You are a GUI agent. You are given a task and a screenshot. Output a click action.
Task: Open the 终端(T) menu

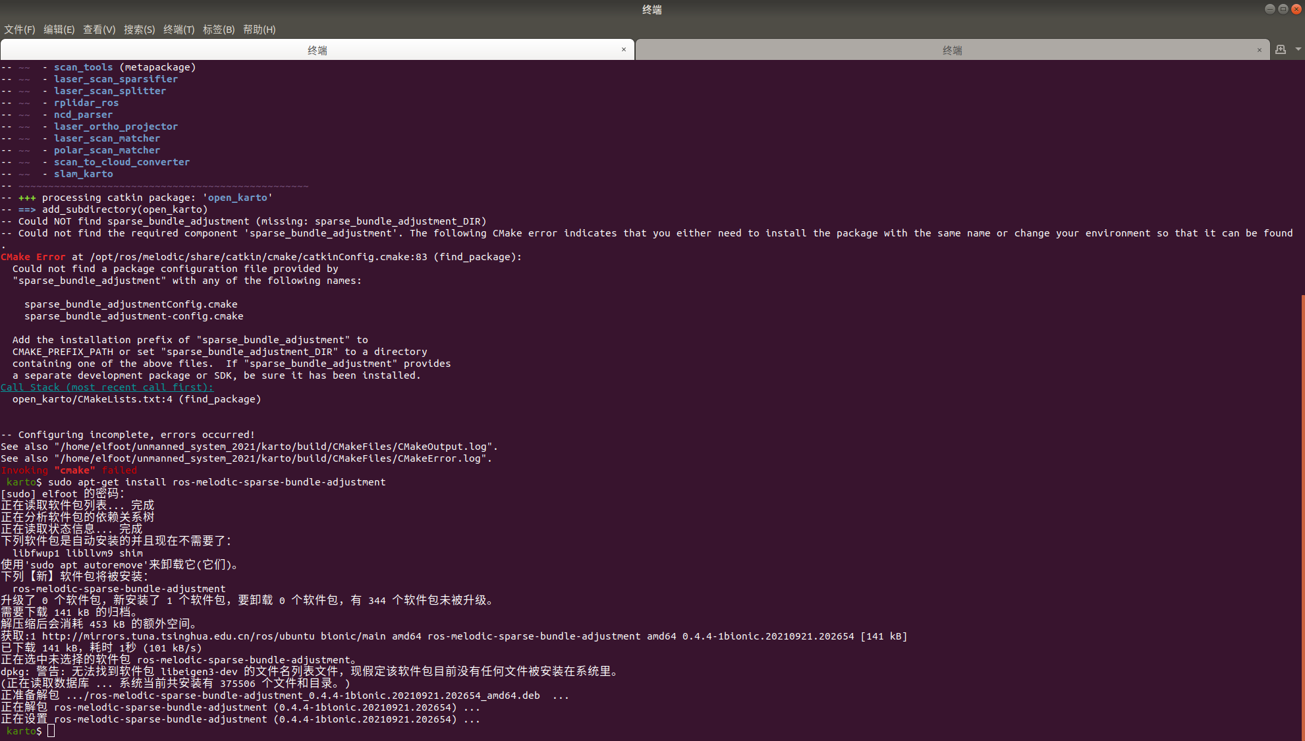[x=179, y=30]
